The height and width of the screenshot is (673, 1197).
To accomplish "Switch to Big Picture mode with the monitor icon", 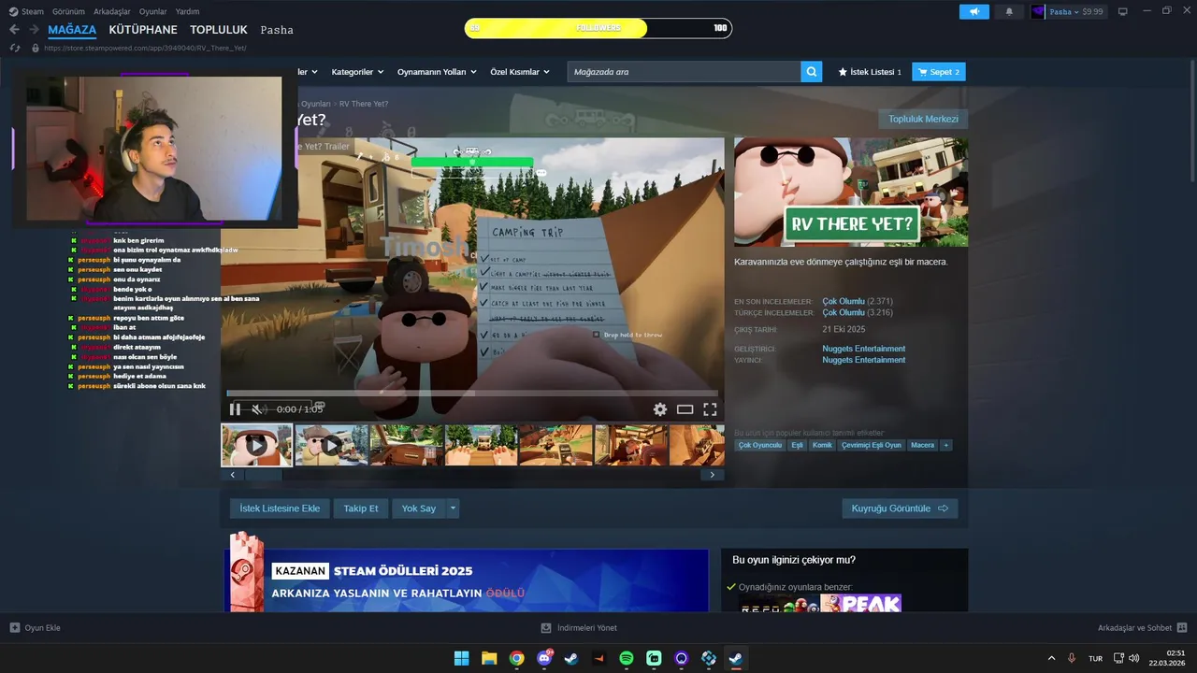I will [x=1123, y=12].
